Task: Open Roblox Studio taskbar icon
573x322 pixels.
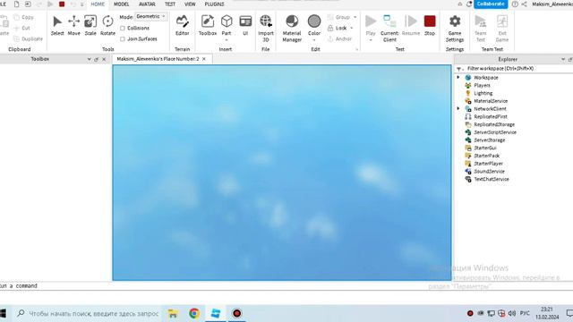Action: pyautogui.click(x=216, y=313)
